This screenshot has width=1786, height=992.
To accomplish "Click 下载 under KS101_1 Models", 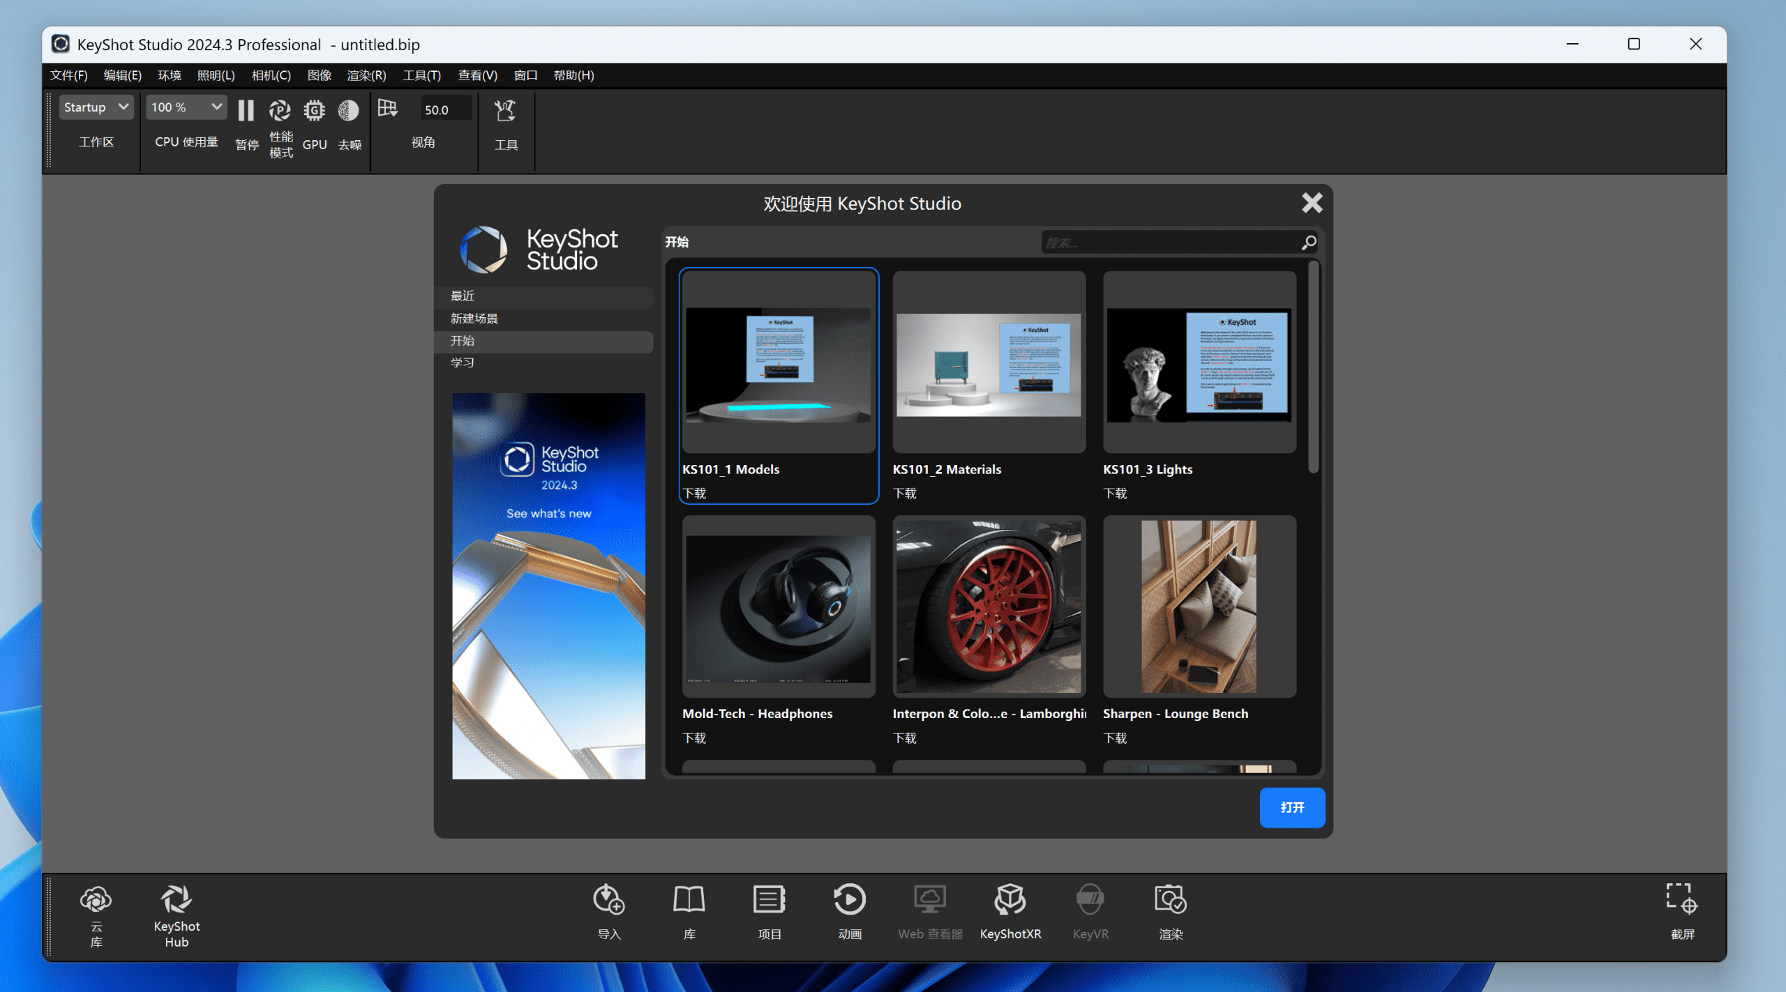I will 694,493.
